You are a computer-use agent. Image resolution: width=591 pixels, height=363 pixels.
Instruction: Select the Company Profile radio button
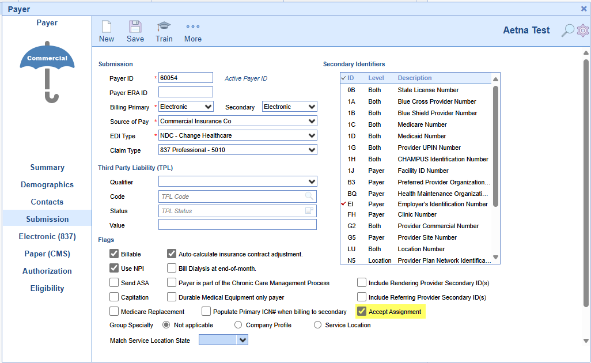pos(238,325)
